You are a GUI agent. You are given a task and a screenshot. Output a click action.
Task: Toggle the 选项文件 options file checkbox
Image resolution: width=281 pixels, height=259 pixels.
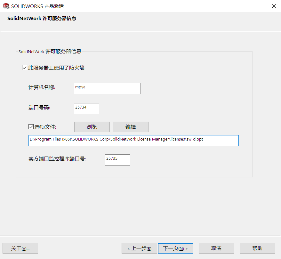point(31,127)
